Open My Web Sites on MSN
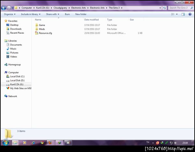 (x=21, y=88)
